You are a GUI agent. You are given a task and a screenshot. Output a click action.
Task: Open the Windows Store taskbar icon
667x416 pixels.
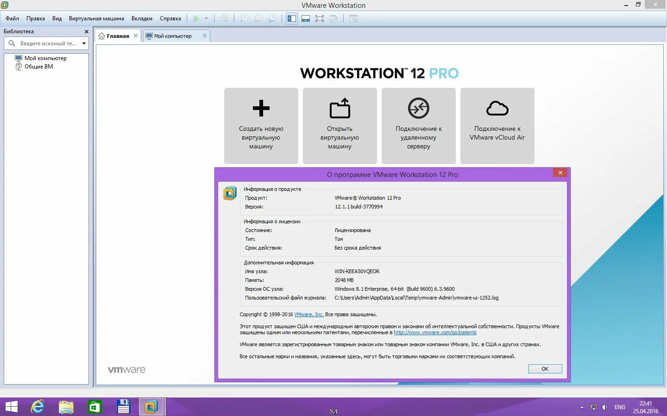point(94,407)
